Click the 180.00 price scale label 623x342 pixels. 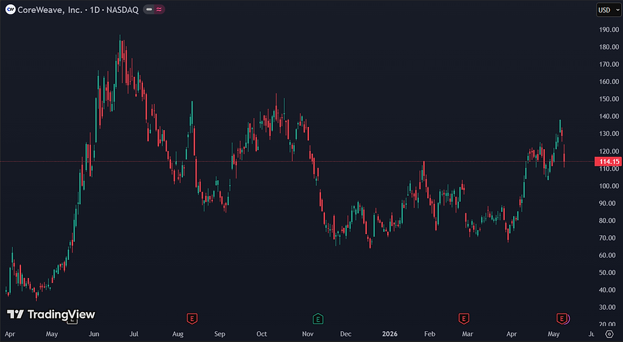609,47
